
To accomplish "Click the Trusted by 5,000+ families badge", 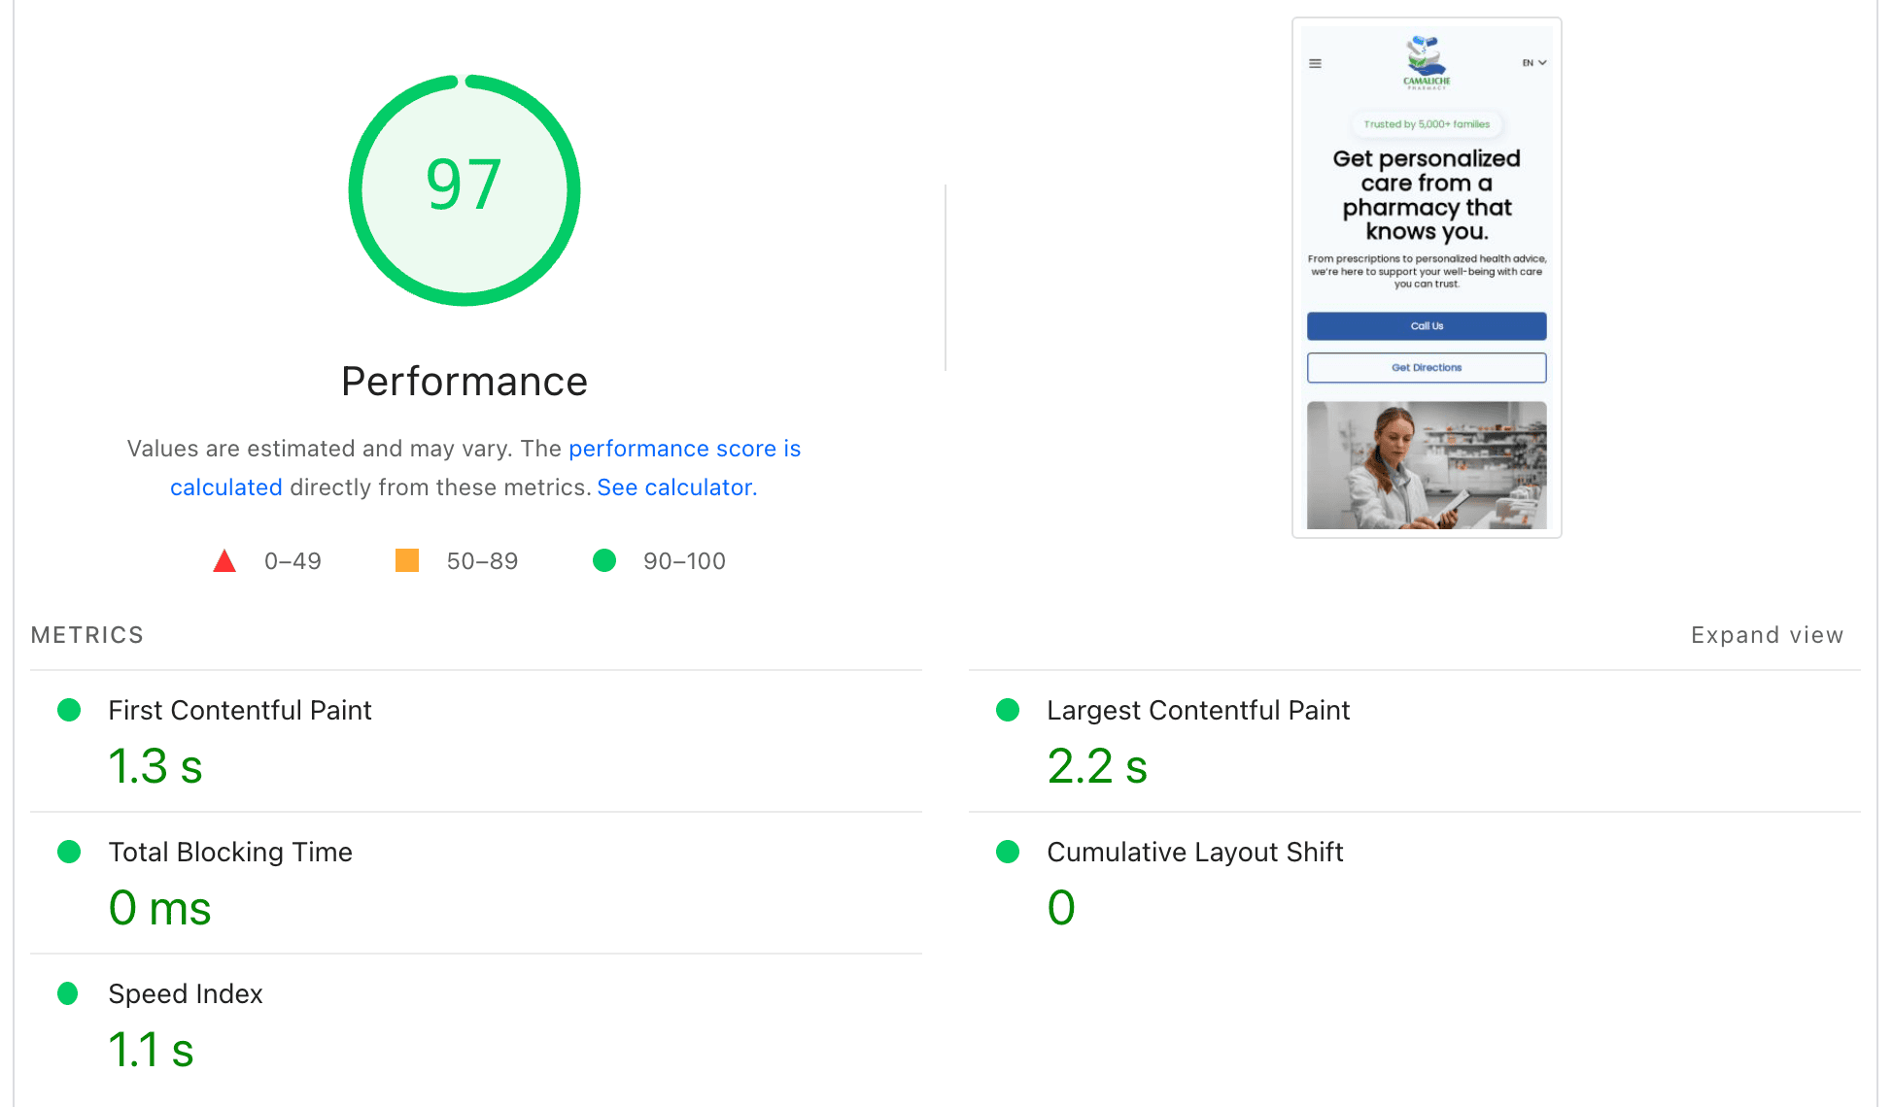I will click(1426, 124).
